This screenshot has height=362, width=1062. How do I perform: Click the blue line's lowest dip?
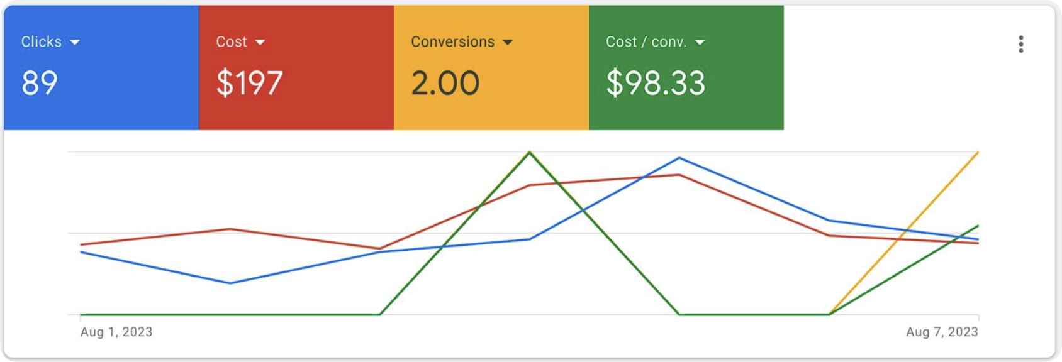[x=230, y=283]
